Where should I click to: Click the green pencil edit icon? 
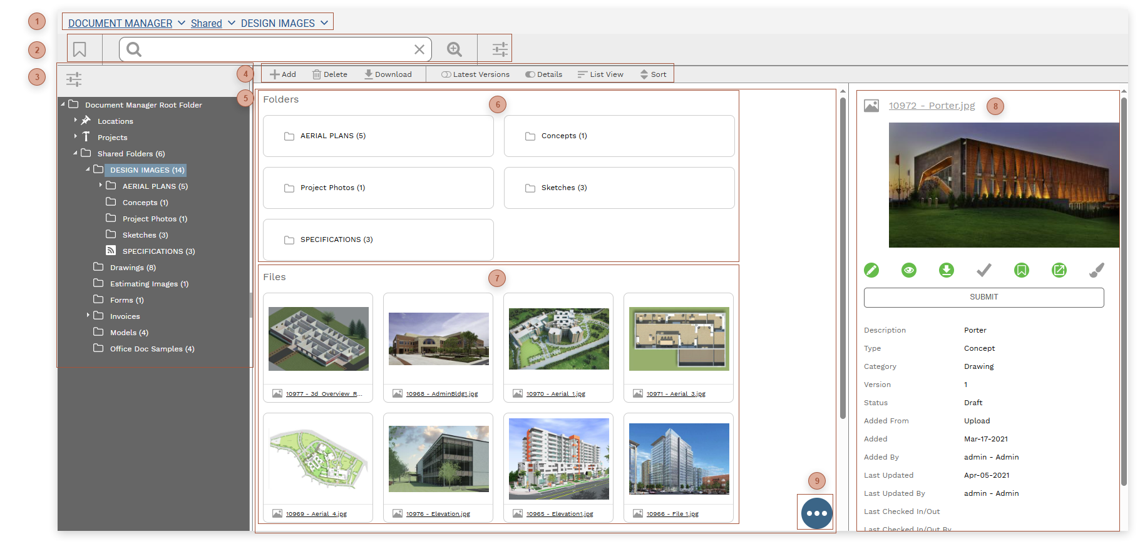click(871, 270)
